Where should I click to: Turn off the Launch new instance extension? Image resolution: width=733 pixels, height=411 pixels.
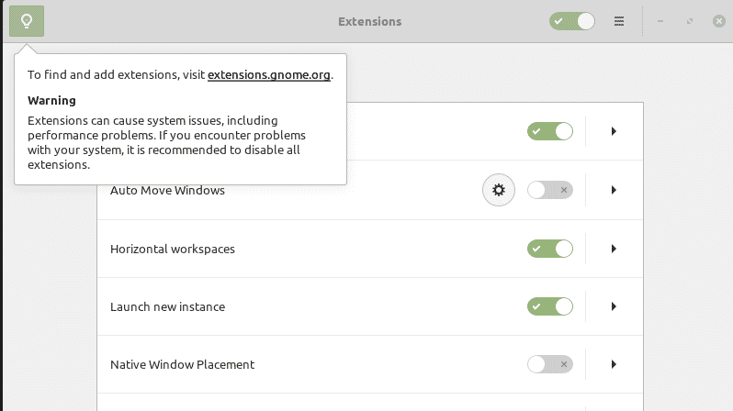550,306
